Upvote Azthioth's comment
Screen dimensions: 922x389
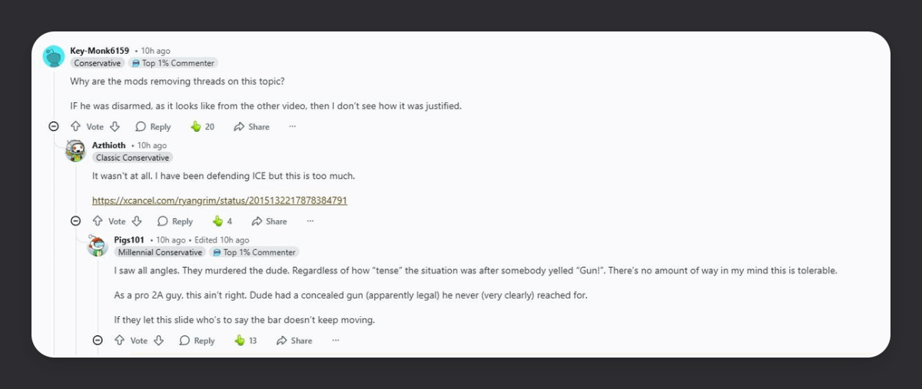pos(98,221)
